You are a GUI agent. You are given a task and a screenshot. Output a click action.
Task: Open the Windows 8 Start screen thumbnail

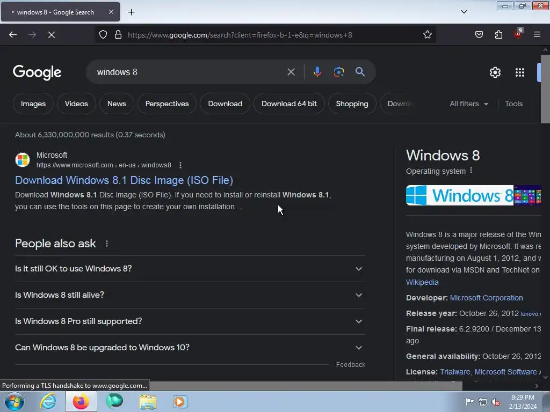click(x=527, y=195)
